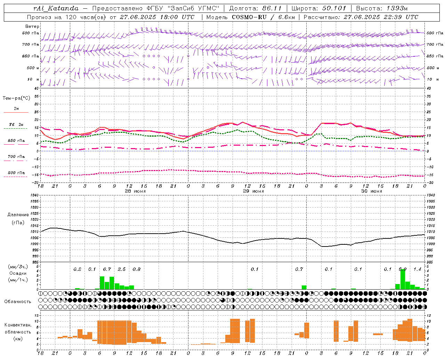Click the 10 м wind level label on left
445x356 pixels.
coord(33,79)
